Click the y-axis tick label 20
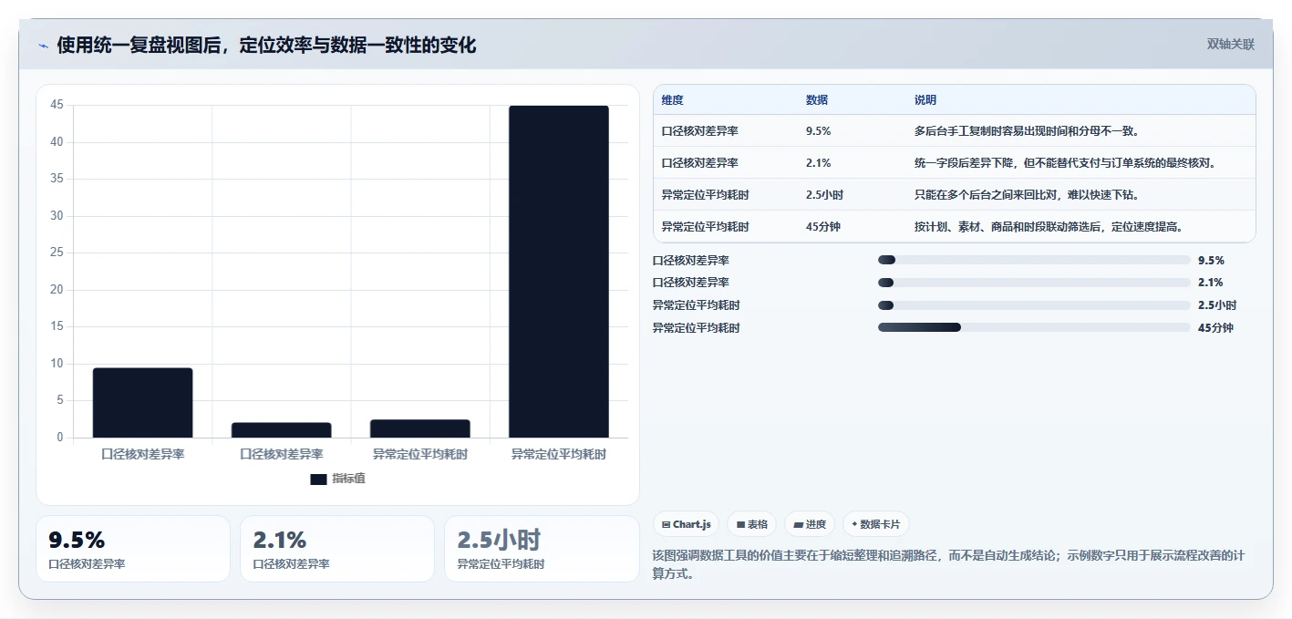The image size is (1292, 619). tap(57, 289)
